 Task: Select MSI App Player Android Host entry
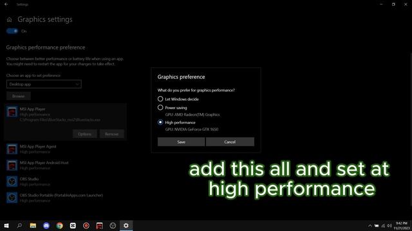65,166
